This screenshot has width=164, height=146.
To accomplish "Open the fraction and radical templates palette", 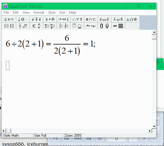I will tap(23, 26).
